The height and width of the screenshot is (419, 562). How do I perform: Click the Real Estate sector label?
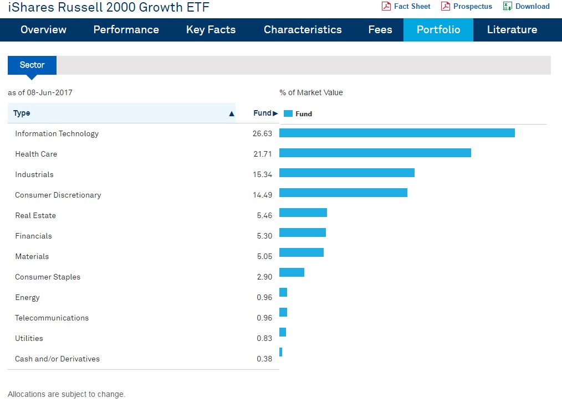coord(35,215)
